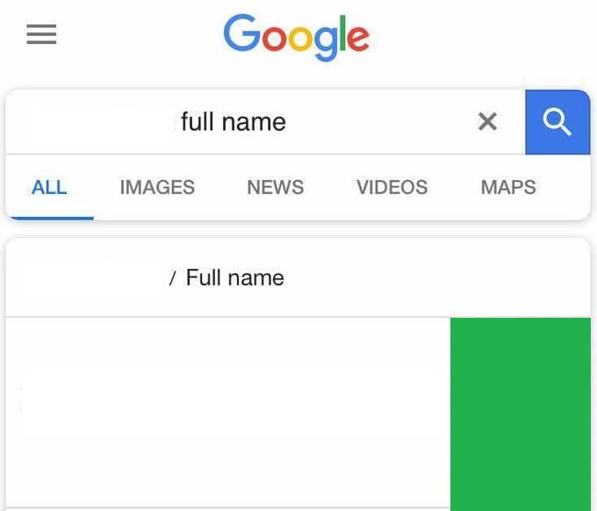Click the red 'e' in Google logo

tap(358, 38)
